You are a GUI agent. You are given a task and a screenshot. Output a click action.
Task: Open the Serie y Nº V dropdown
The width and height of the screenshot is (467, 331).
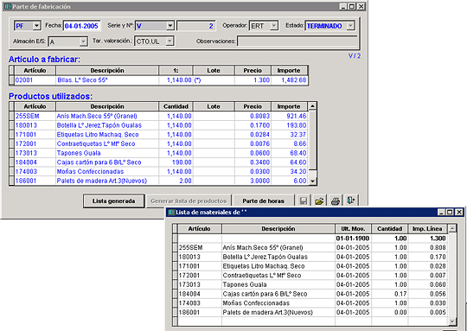(170, 26)
